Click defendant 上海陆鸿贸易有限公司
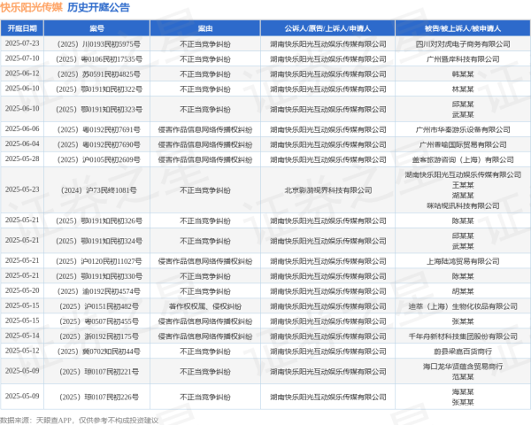Viewport: 531px width, 425px height. click(x=463, y=261)
